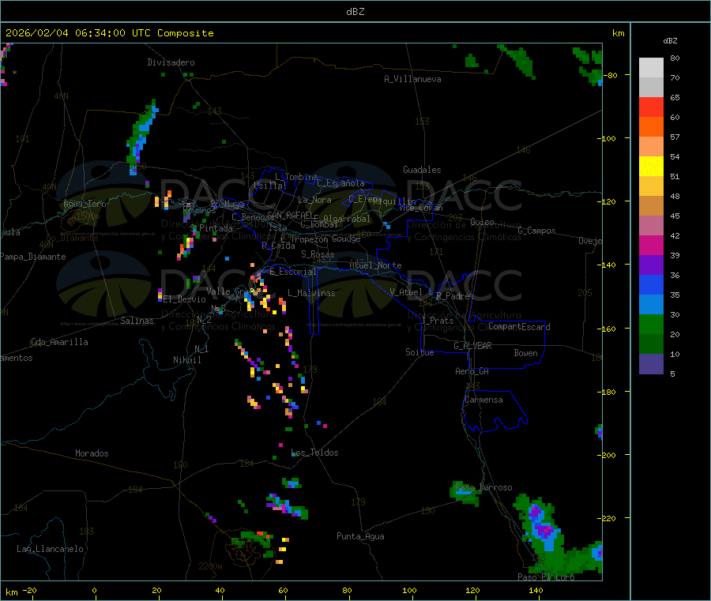This screenshot has height=601, width=711.
Task: Click the 'Aero_GA' map label
Action: [x=472, y=371]
